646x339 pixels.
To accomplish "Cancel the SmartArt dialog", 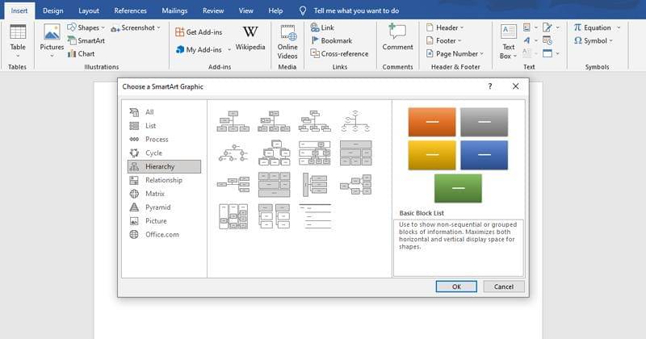I will point(504,287).
